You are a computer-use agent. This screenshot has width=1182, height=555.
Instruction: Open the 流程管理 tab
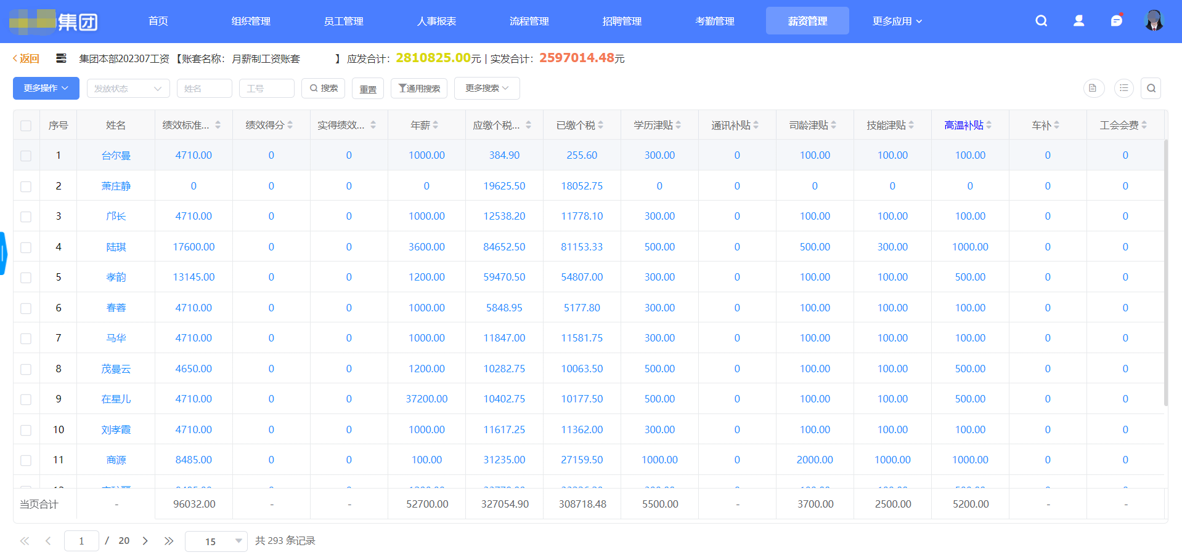click(529, 21)
